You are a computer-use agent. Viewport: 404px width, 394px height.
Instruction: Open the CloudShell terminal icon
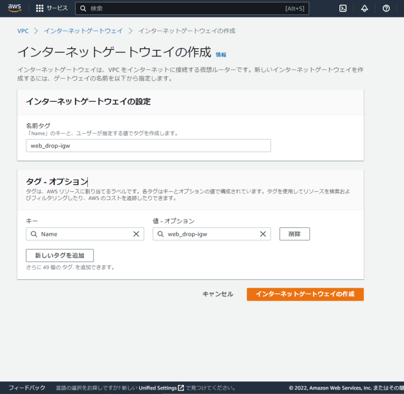coord(343,9)
